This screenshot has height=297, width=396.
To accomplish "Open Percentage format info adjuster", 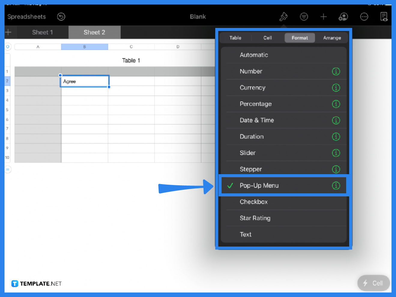I will [336, 104].
